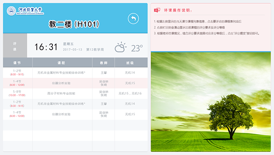
Task: Click the 评课操作说明 heading
Action: tap(178, 10)
